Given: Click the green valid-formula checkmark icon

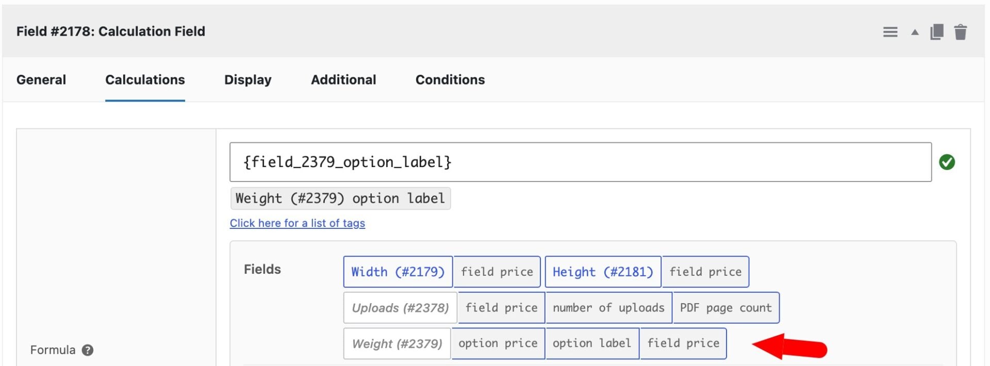Looking at the screenshot, I should click(x=947, y=162).
